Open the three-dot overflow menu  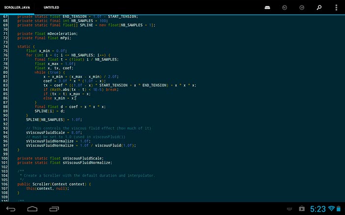336,8
